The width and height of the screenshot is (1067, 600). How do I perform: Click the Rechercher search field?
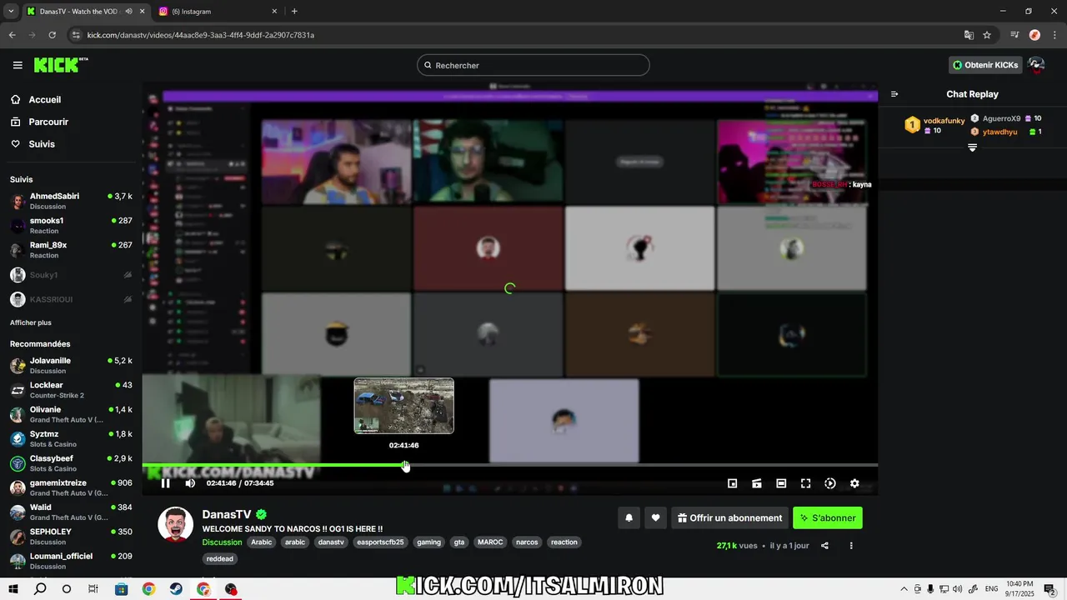533,65
